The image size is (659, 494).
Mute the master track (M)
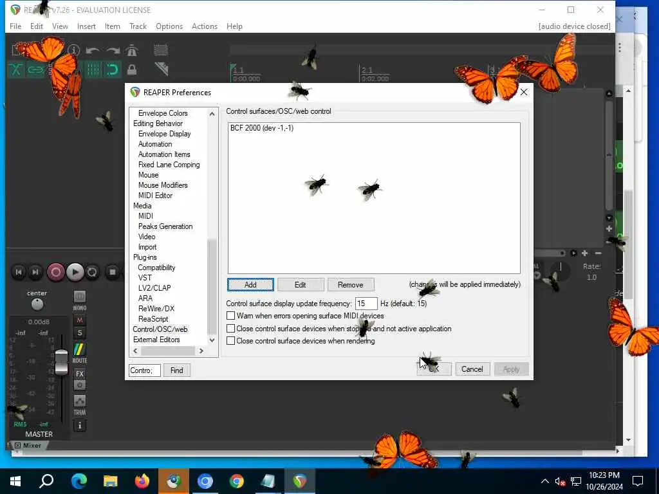click(x=79, y=320)
